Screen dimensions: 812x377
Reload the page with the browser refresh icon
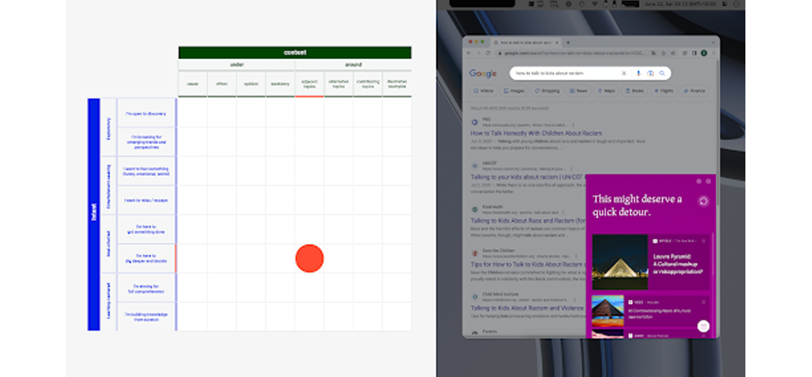pos(488,53)
